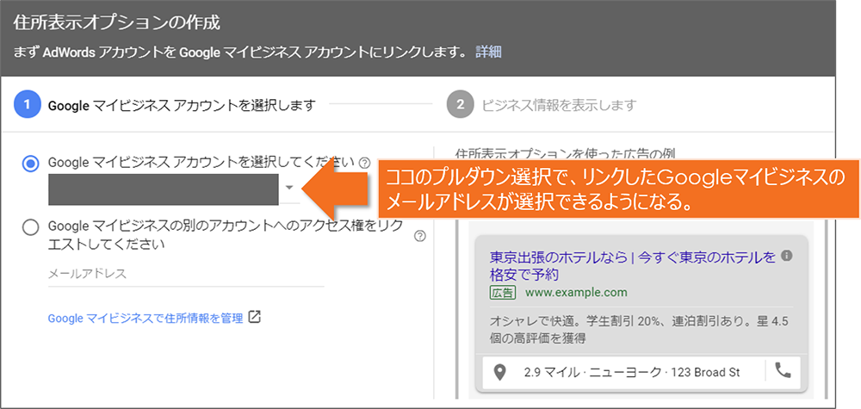The width and height of the screenshot is (861, 409).
Task: Click the 広告 badge in the ad preview
Action: (x=503, y=293)
